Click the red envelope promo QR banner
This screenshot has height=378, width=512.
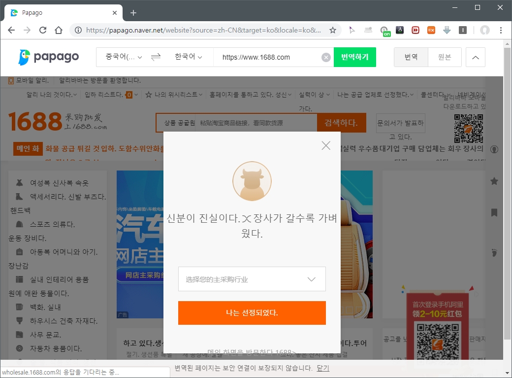[438, 327]
